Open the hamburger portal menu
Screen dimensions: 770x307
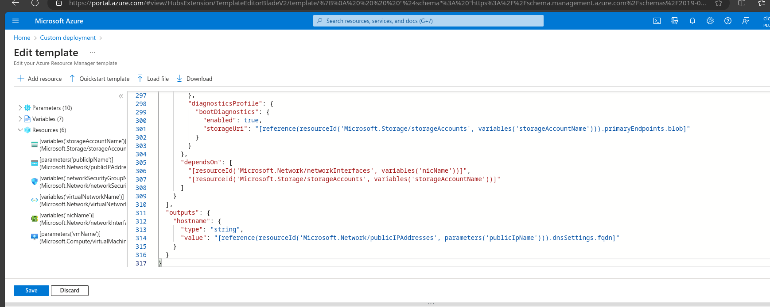pyautogui.click(x=16, y=21)
